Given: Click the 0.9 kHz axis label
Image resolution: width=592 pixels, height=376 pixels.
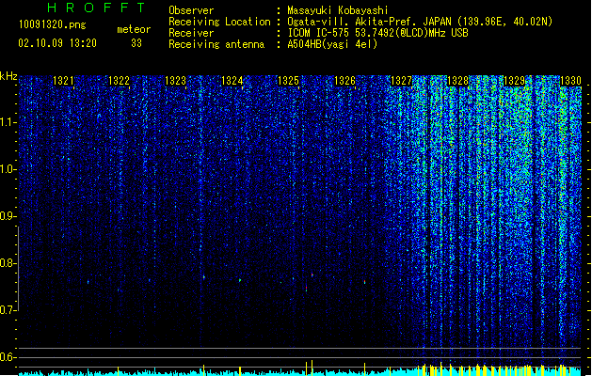Looking at the screenshot, I should click(8, 216).
